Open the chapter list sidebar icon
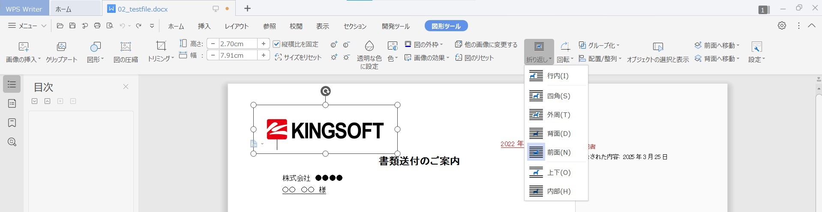The image size is (822, 212). pyautogui.click(x=12, y=103)
